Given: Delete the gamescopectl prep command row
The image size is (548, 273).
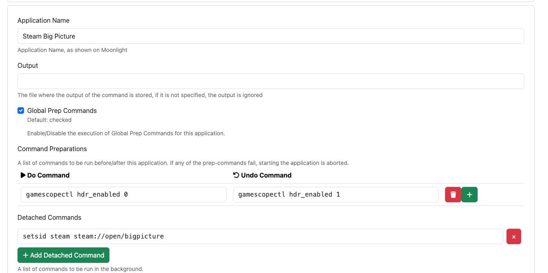Looking at the screenshot, I should point(453,195).
